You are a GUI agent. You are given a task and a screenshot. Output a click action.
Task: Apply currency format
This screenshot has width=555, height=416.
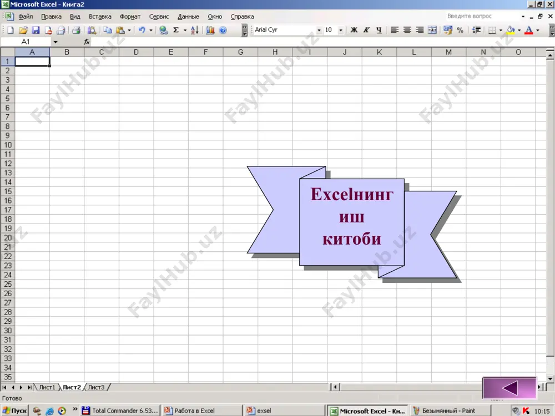tap(448, 30)
